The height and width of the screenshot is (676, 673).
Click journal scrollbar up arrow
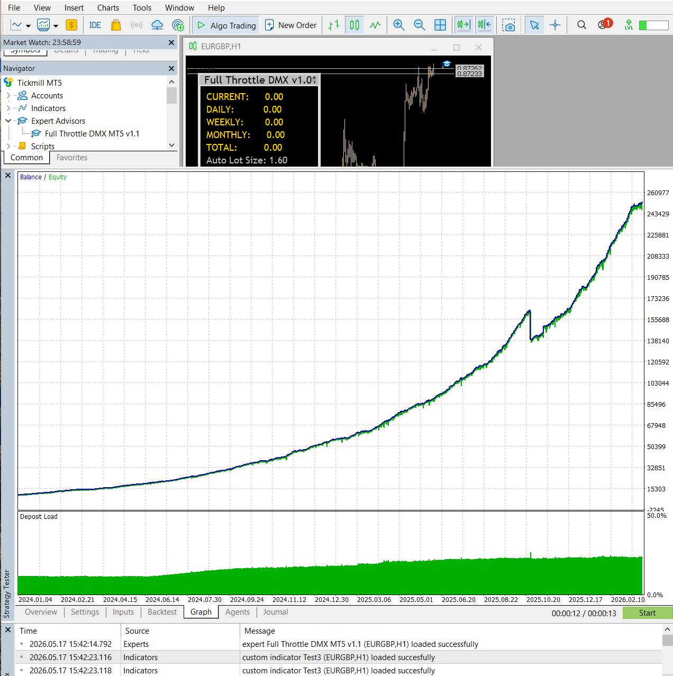click(x=668, y=629)
